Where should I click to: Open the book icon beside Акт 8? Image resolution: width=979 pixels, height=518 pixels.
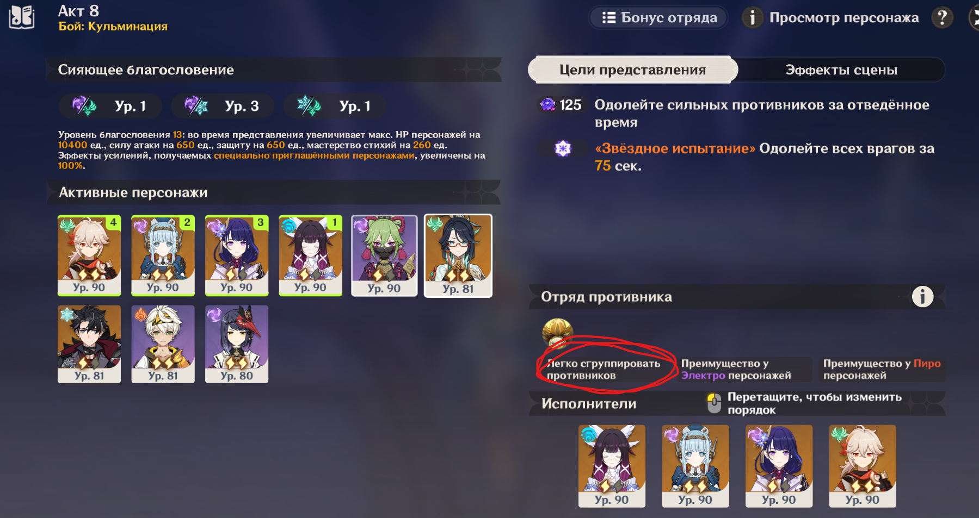[x=22, y=17]
